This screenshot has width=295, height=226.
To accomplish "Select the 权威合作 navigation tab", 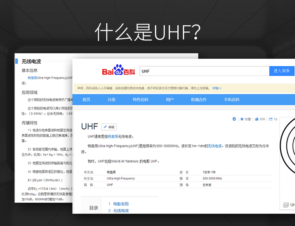I will tap(199, 100).
